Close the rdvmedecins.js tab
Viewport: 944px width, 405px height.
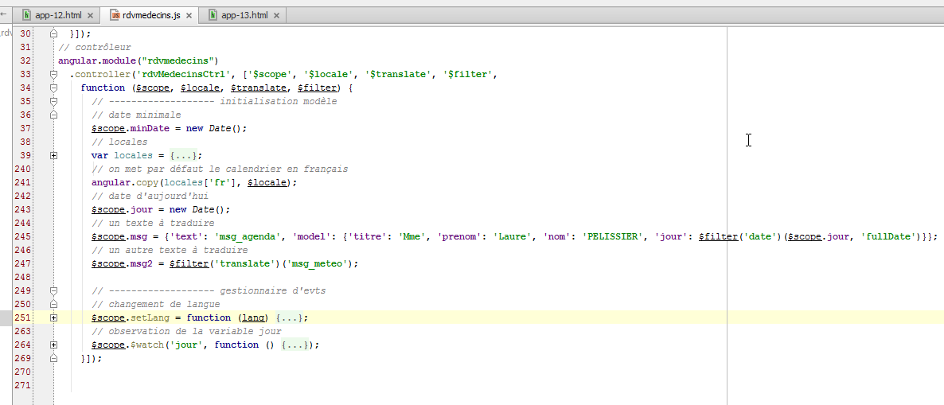coord(190,16)
